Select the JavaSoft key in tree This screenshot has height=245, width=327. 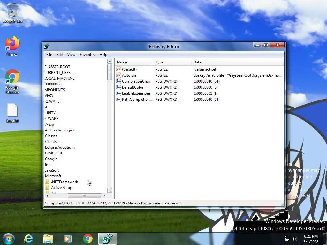52,170
